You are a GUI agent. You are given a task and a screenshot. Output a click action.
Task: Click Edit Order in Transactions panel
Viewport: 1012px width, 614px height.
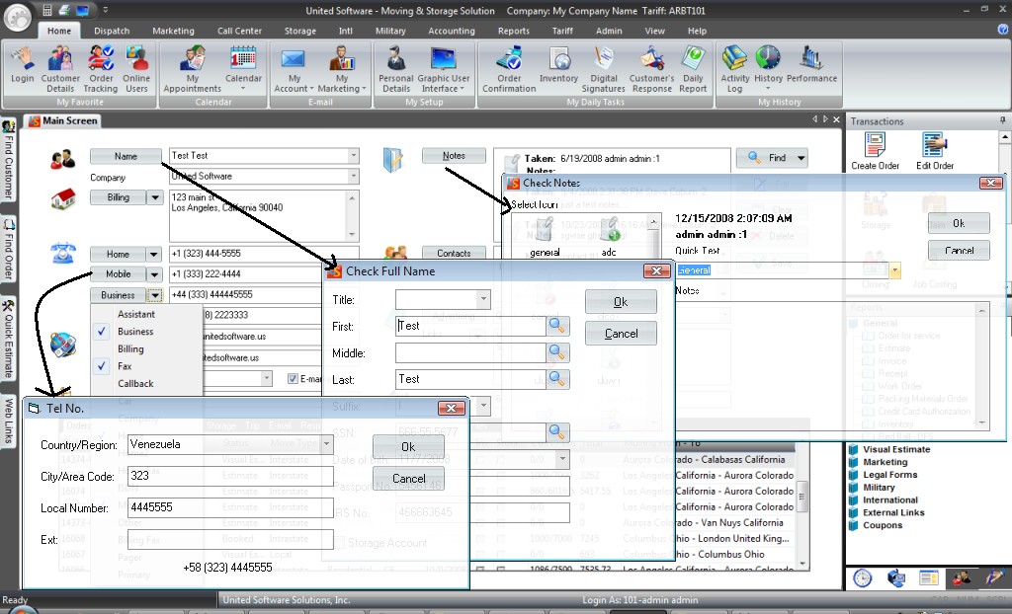[x=935, y=152]
